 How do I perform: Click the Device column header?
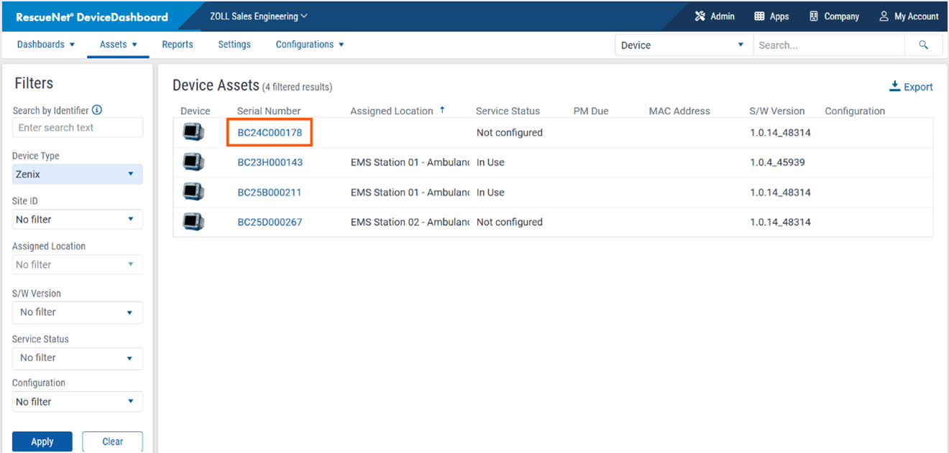tap(196, 111)
